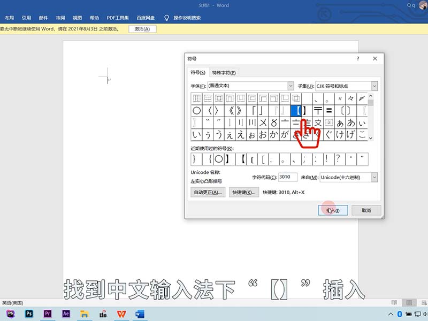Show hidden system tray icons chevron
Screen dimensions: 428x321
click(x=391, y=314)
